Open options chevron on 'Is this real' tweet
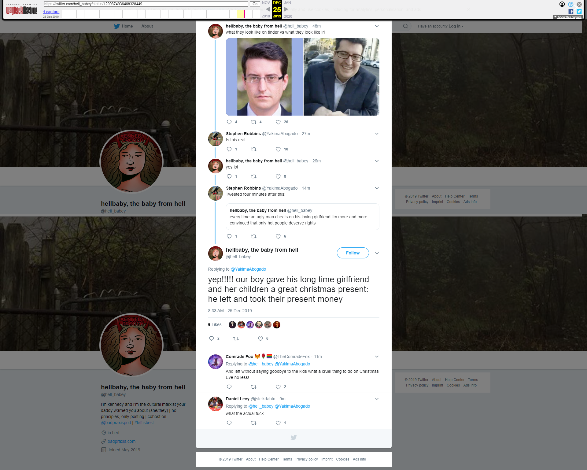 (377, 134)
